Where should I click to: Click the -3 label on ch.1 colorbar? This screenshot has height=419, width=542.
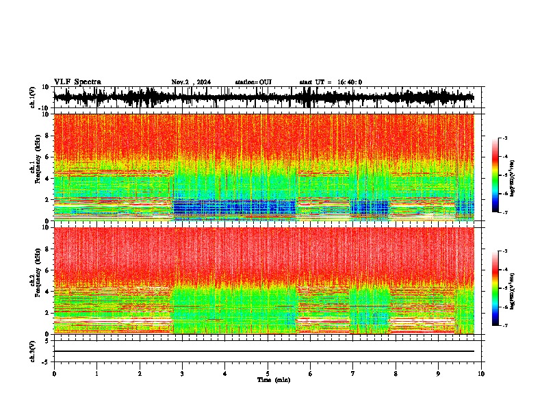click(x=504, y=138)
